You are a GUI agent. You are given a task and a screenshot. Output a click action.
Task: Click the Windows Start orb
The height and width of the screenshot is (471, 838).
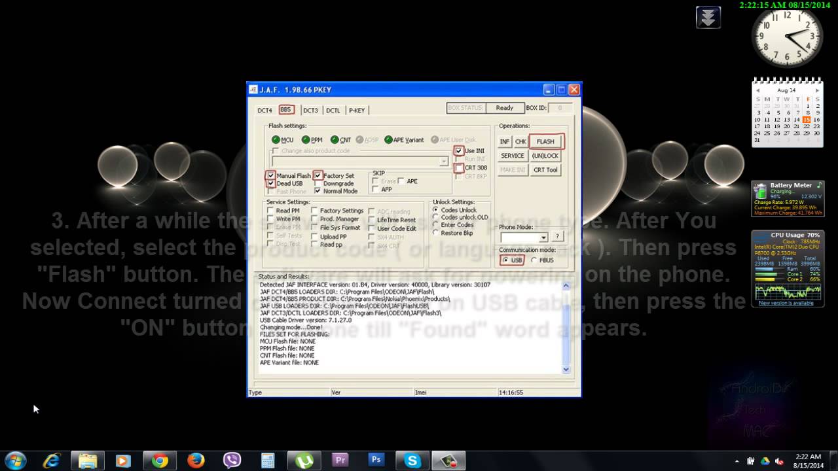pos(16,461)
